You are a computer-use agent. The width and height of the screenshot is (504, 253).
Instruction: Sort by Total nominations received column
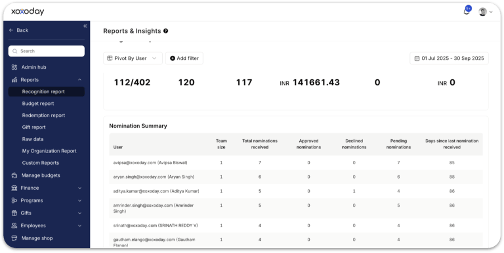[260, 144]
